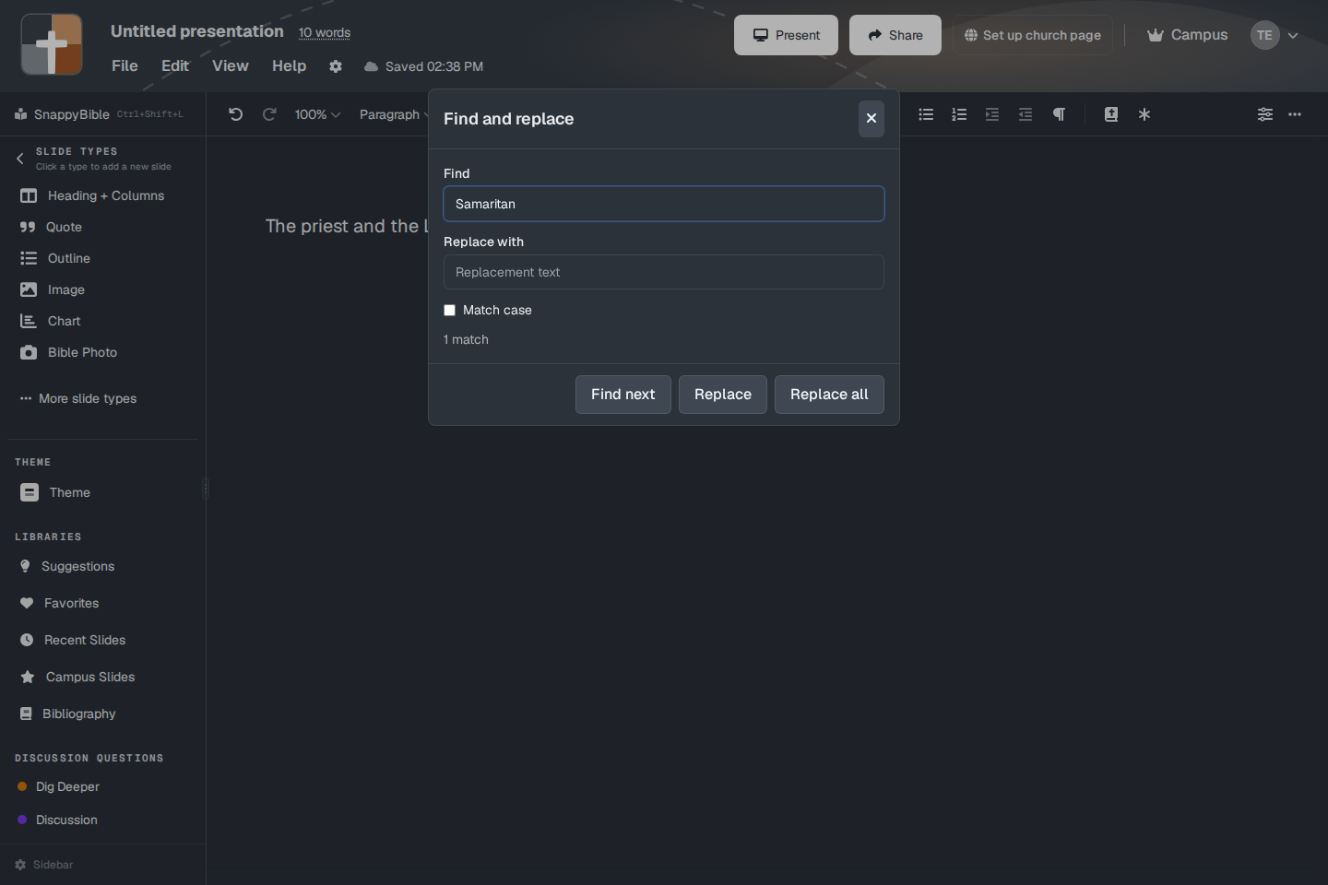Open the Paragraph style dropdown

(x=394, y=114)
